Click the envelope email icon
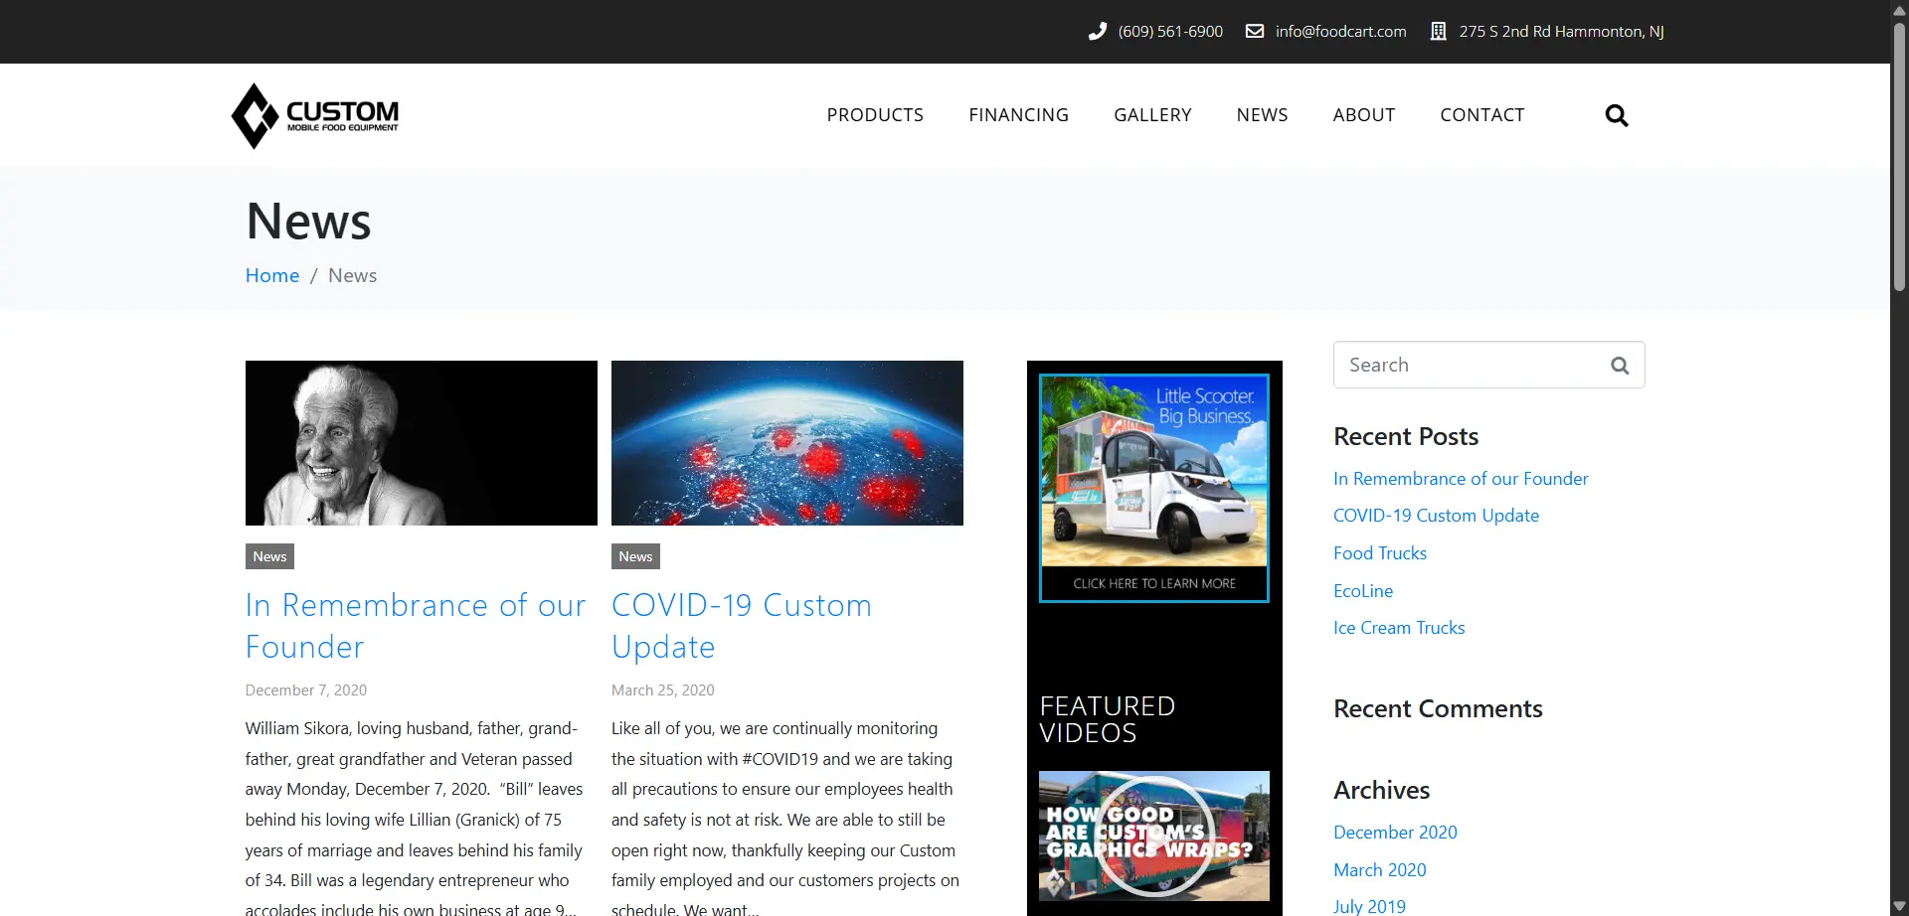Screen dimensions: 1909x916 point(1255,32)
